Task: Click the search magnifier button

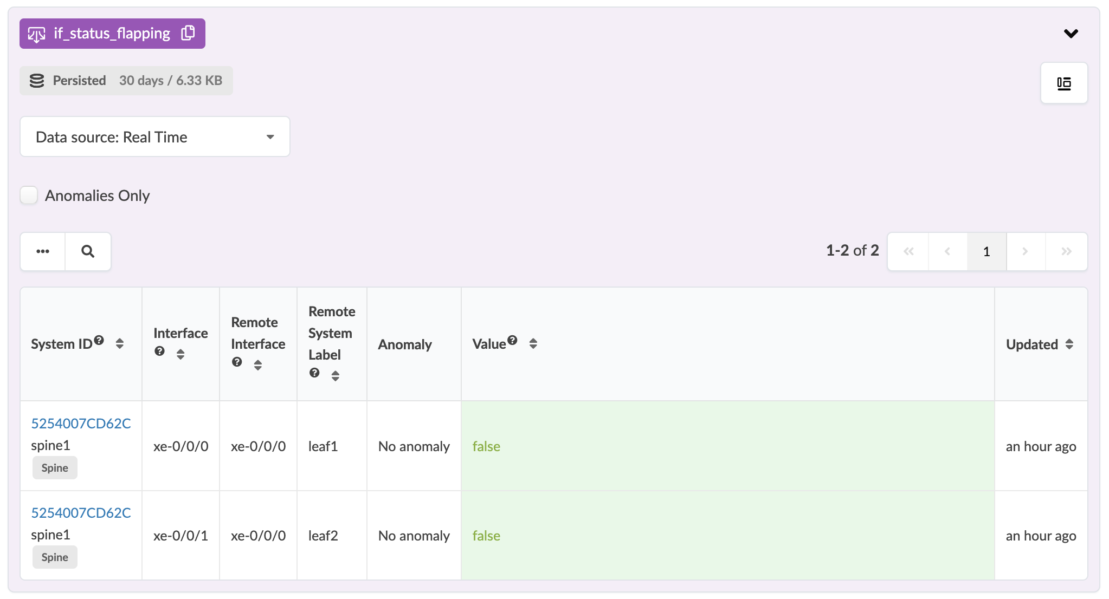Action: pos(88,251)
